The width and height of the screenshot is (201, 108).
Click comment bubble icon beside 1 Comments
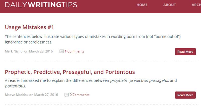62,51
